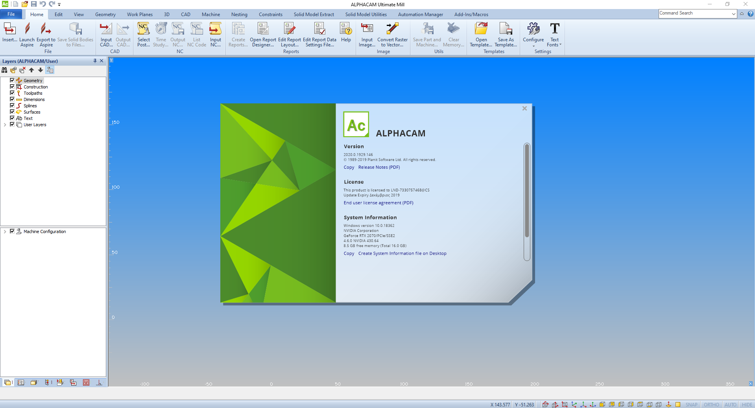The width and height of the screenshot is (755, 408).
Task: Click the Copy link under Version
Action: [349, 167]
